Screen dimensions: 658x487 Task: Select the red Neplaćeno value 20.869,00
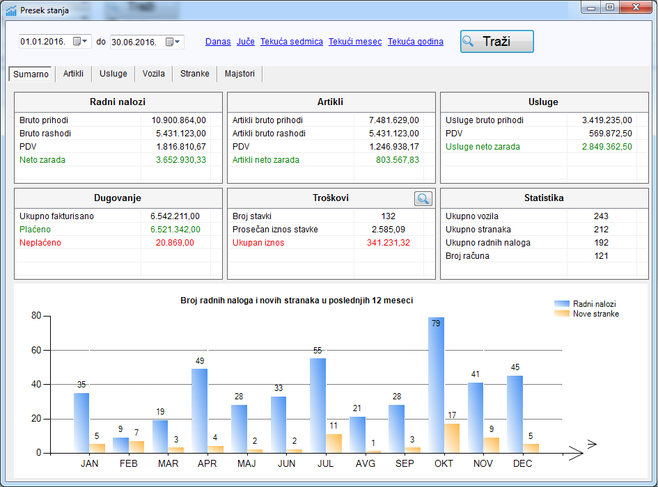pyautogui.click(x=175, y=243)
